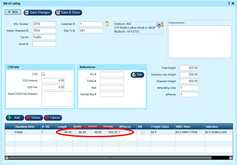Toggle the COD checkbox

[x=43, y=74]
